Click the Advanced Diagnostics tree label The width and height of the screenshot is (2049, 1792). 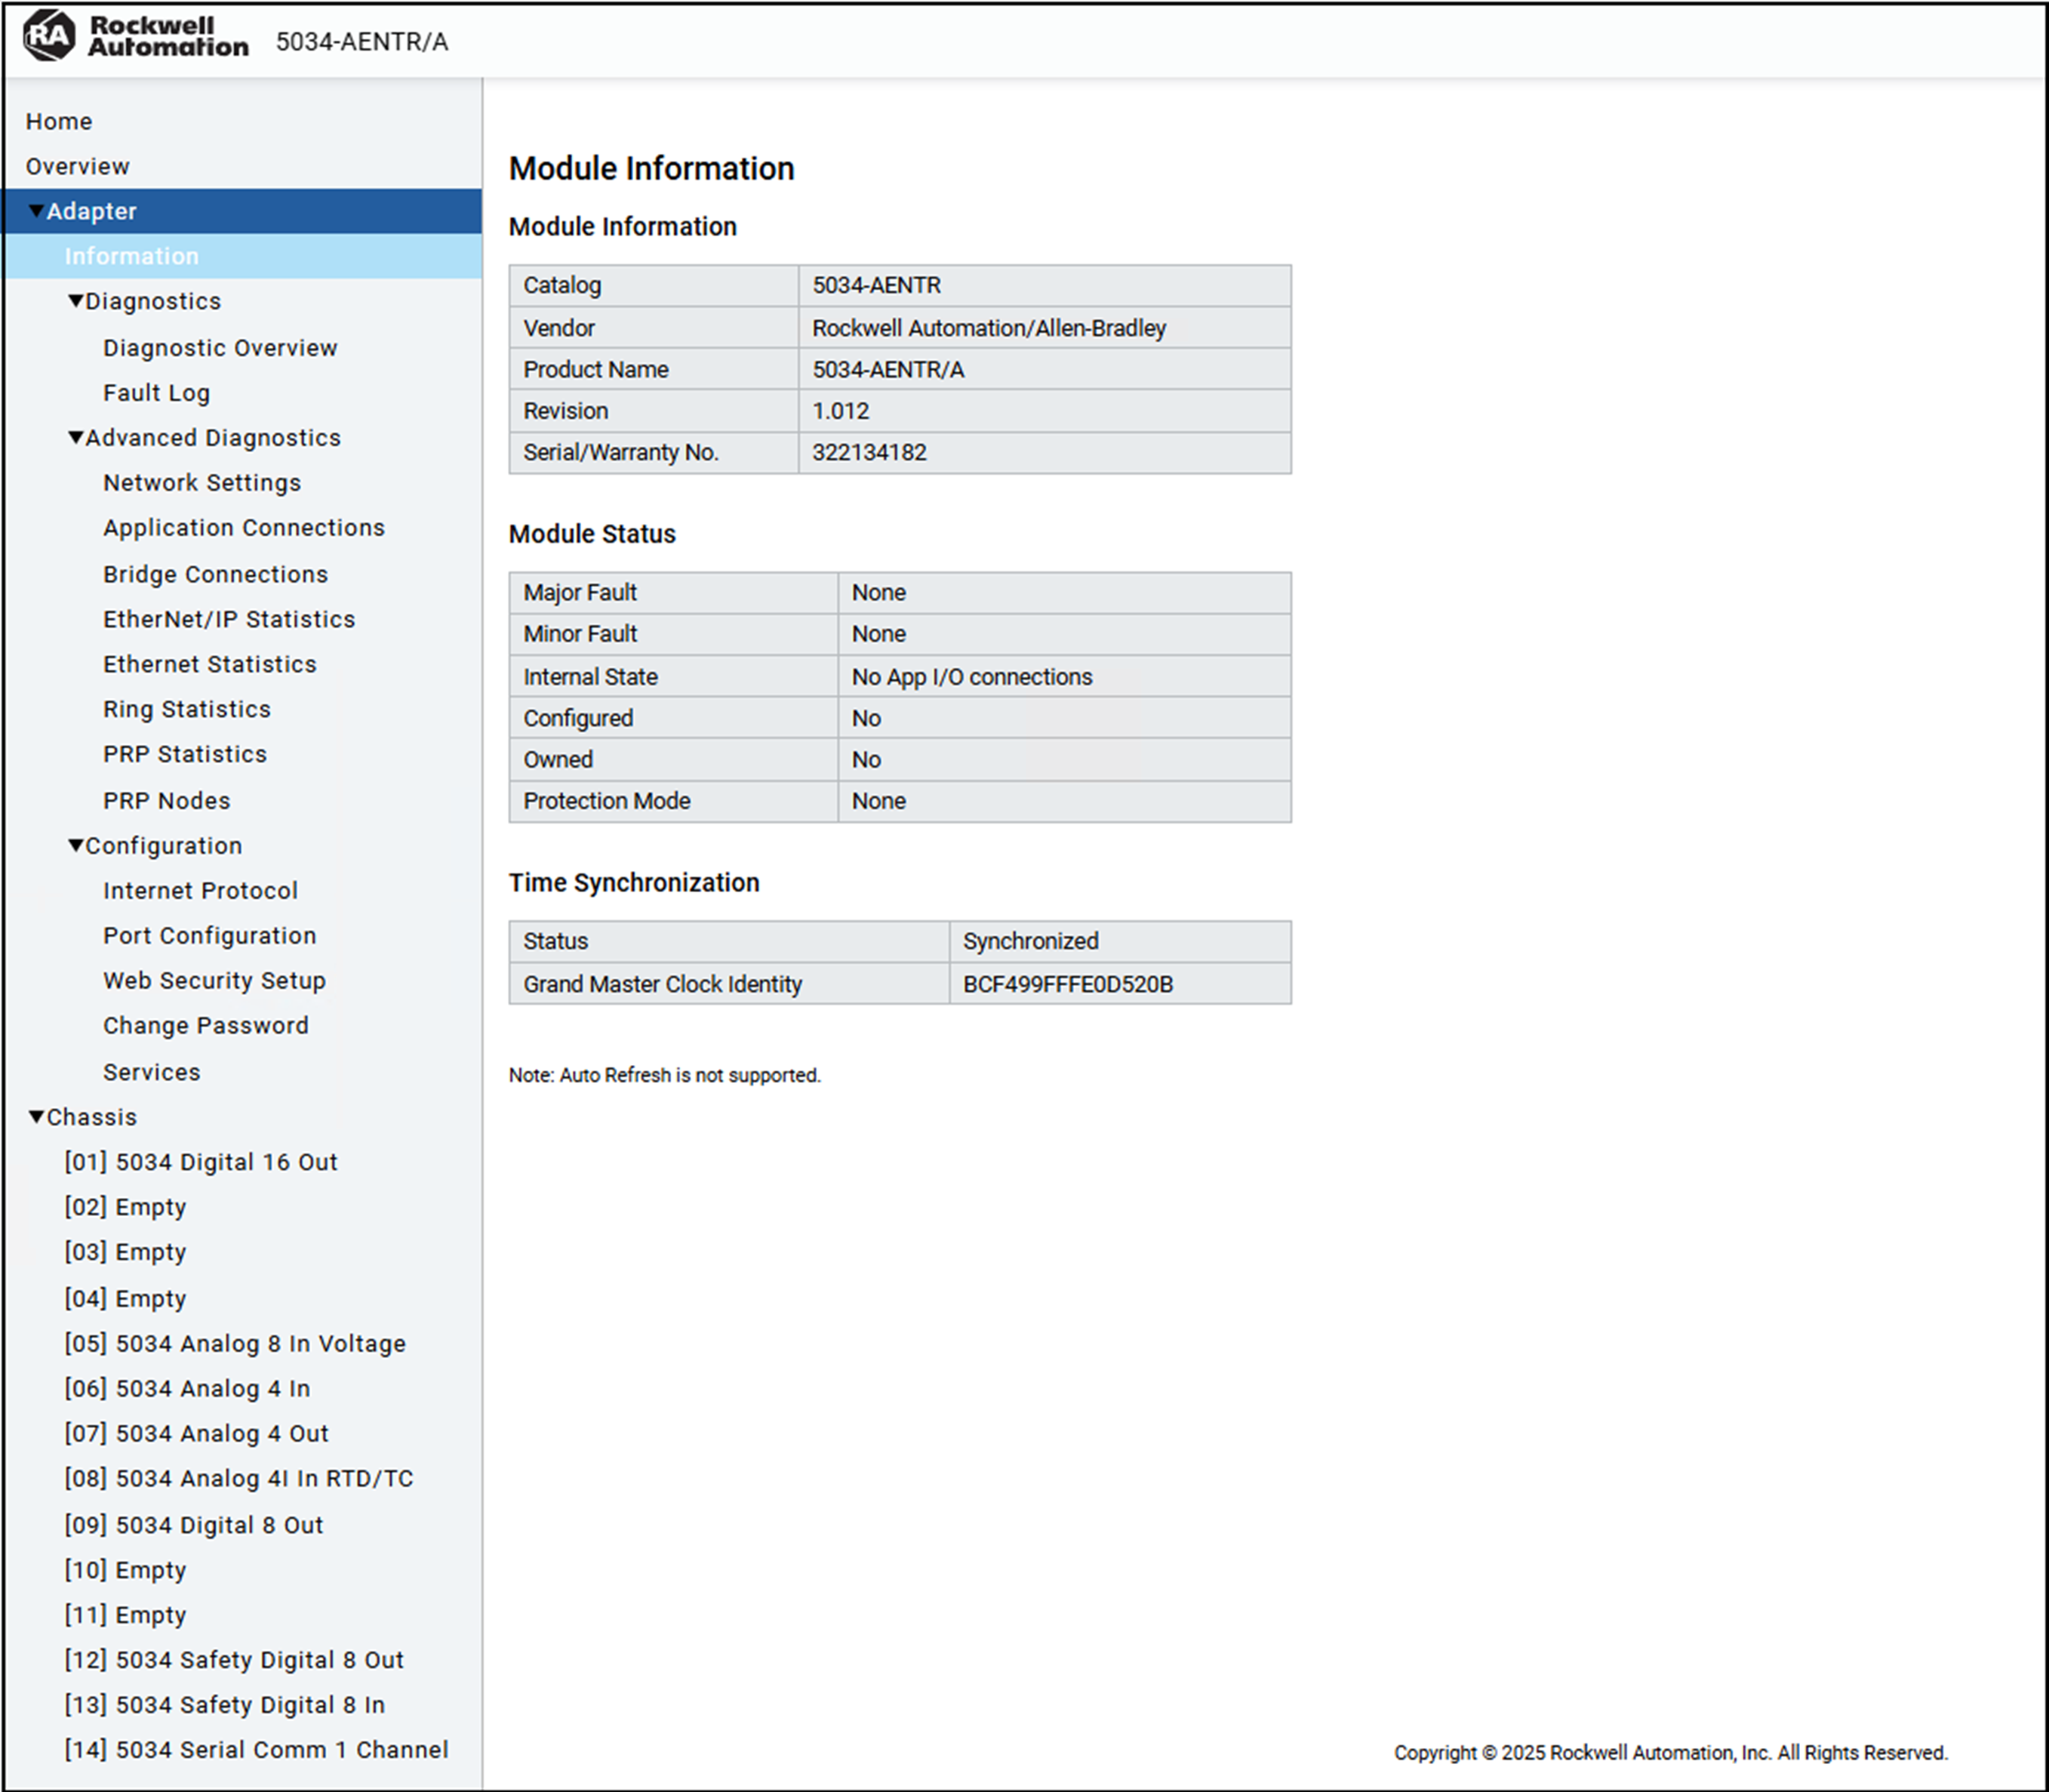213,437
